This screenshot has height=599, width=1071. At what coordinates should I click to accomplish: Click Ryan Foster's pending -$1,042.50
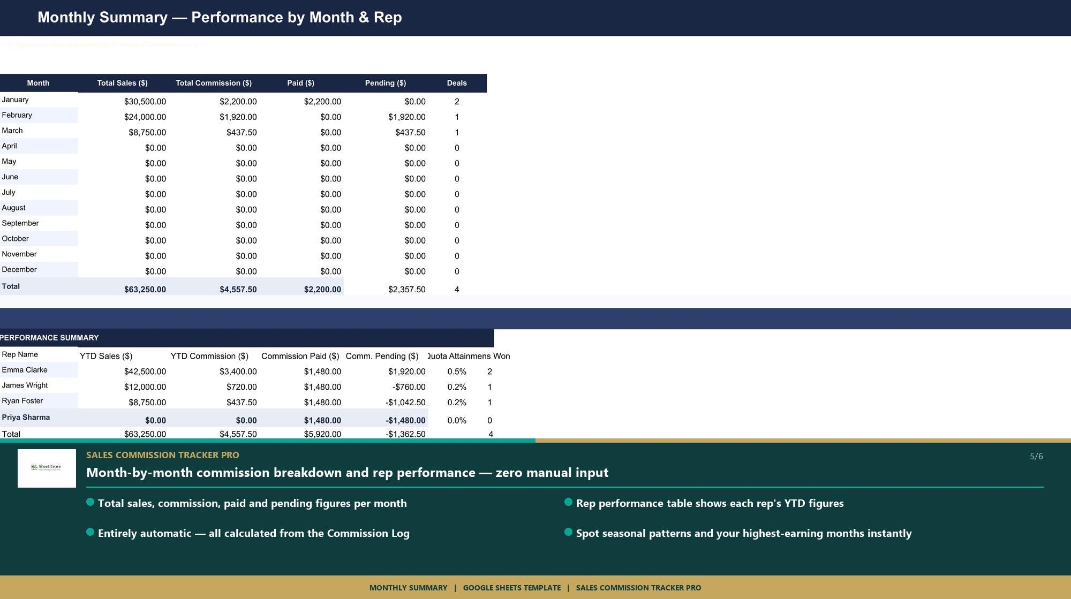coord(405,403)
